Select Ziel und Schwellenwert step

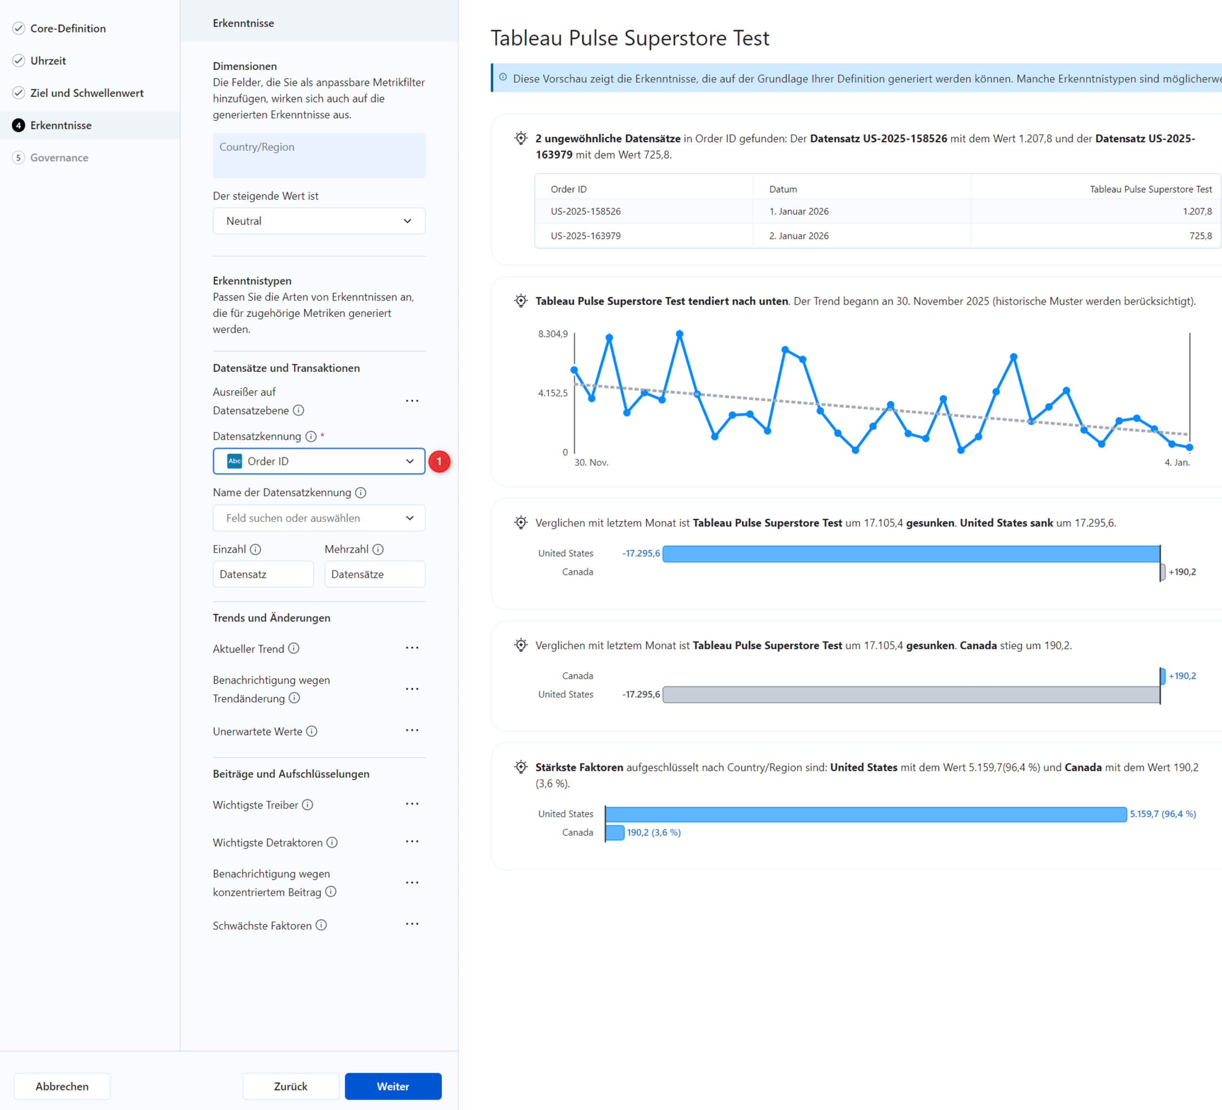pos(87,93)
